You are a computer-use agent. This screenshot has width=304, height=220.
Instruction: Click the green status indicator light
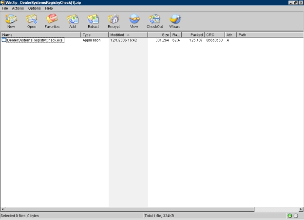click(x=290, y=216)
